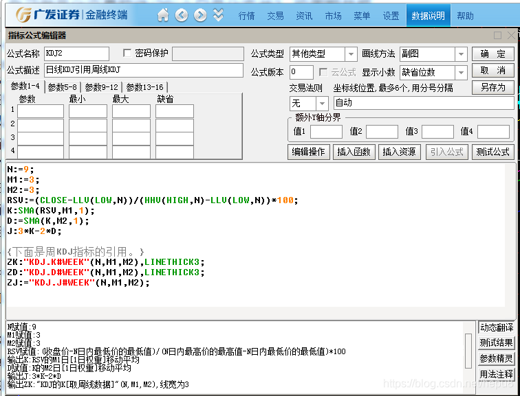Click the 坐标线位置 field showing 自动
520x396 pixels.
click(424, 103)
